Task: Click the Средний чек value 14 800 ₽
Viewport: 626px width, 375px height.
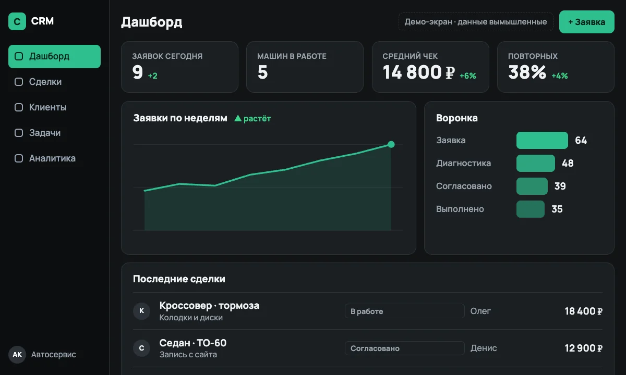Action: tap(419, 72)
